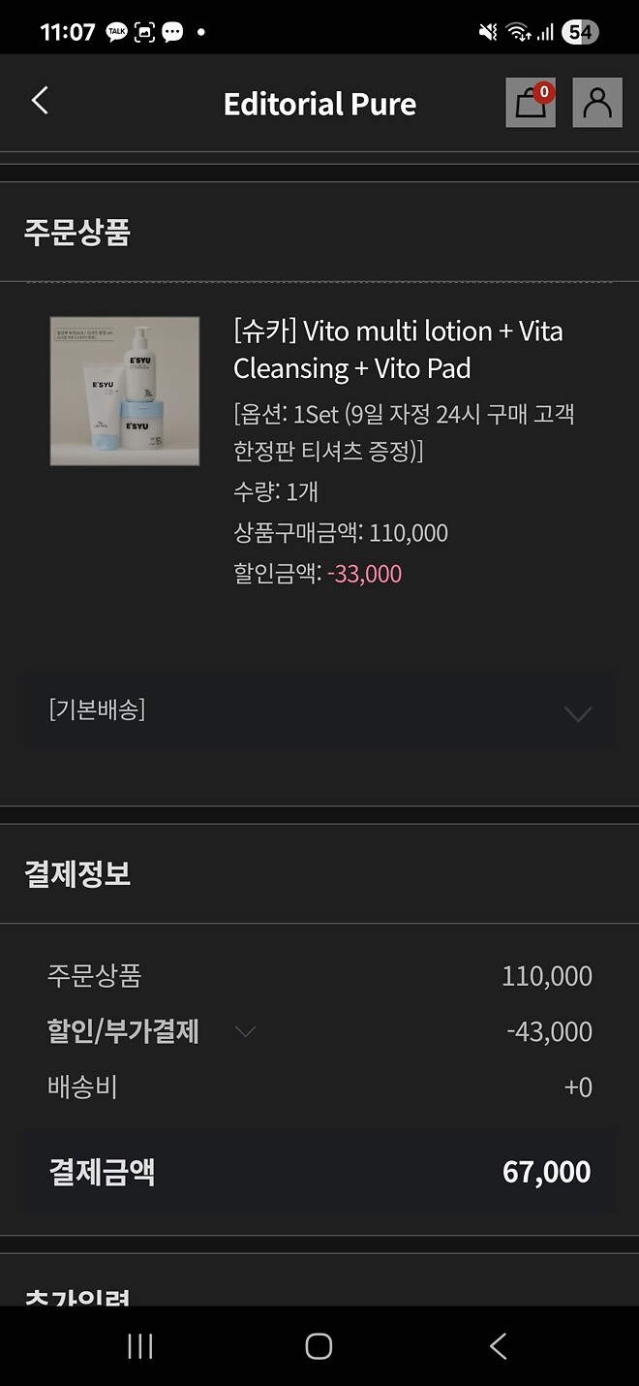The height and width of the screenshot is (1386, 639).
Task: Tap the Editorial Pure title
Action: coord(319,104)
